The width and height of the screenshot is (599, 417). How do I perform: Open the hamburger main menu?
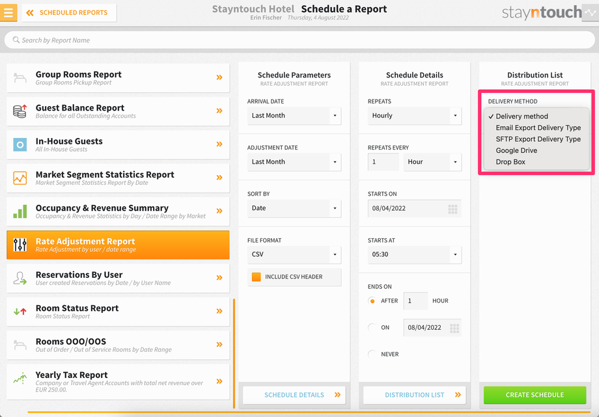[x=8, y=12]
